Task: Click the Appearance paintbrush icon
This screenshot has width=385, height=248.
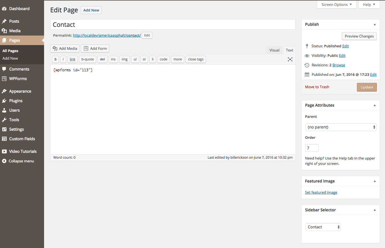Action: coord(4,91)
